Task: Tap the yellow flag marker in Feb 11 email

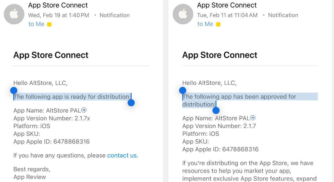Action: [218, 24]
